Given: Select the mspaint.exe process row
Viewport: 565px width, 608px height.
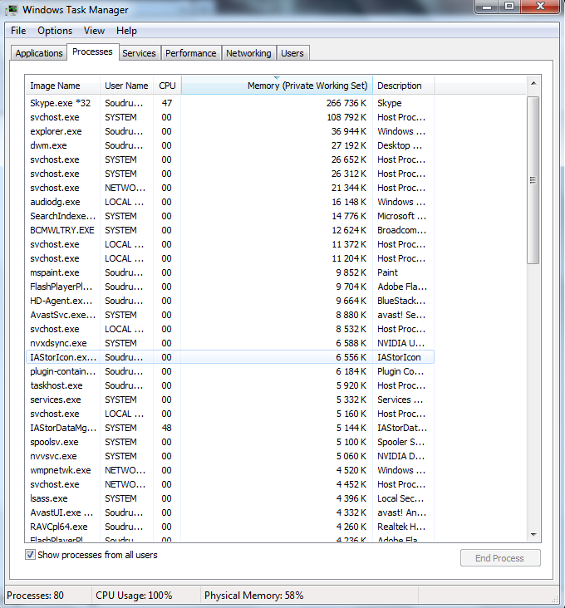Looking at the screenshot, I should (x=55, y=272).
